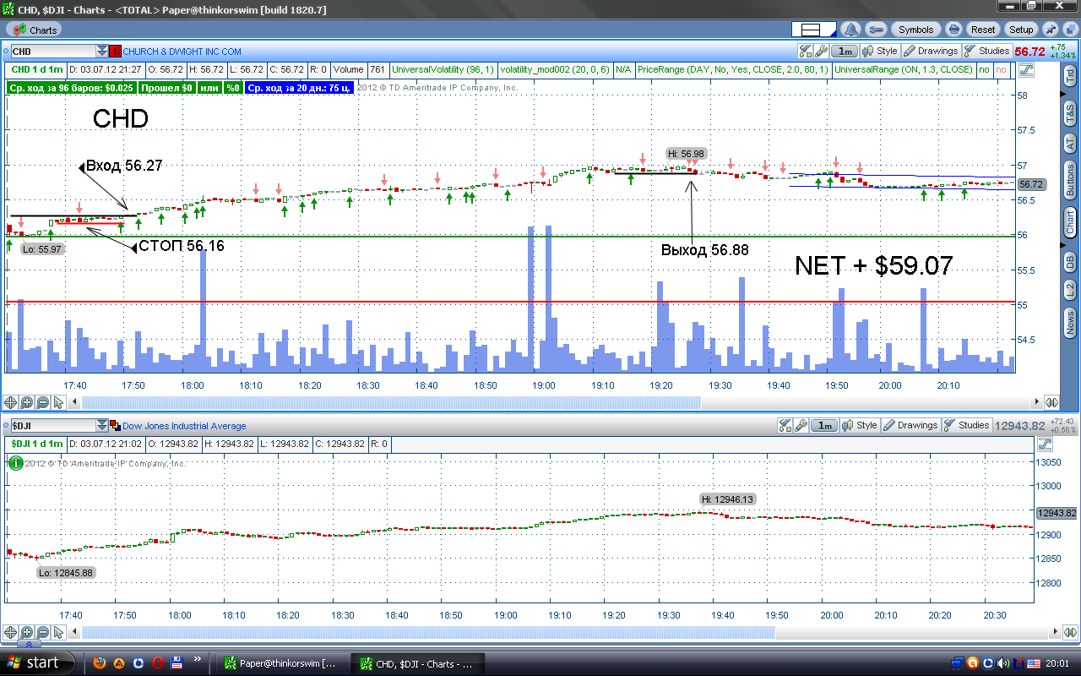Open alerts with the bell icon
Screen dimensions: 1081x676
[x=850, y=30]
